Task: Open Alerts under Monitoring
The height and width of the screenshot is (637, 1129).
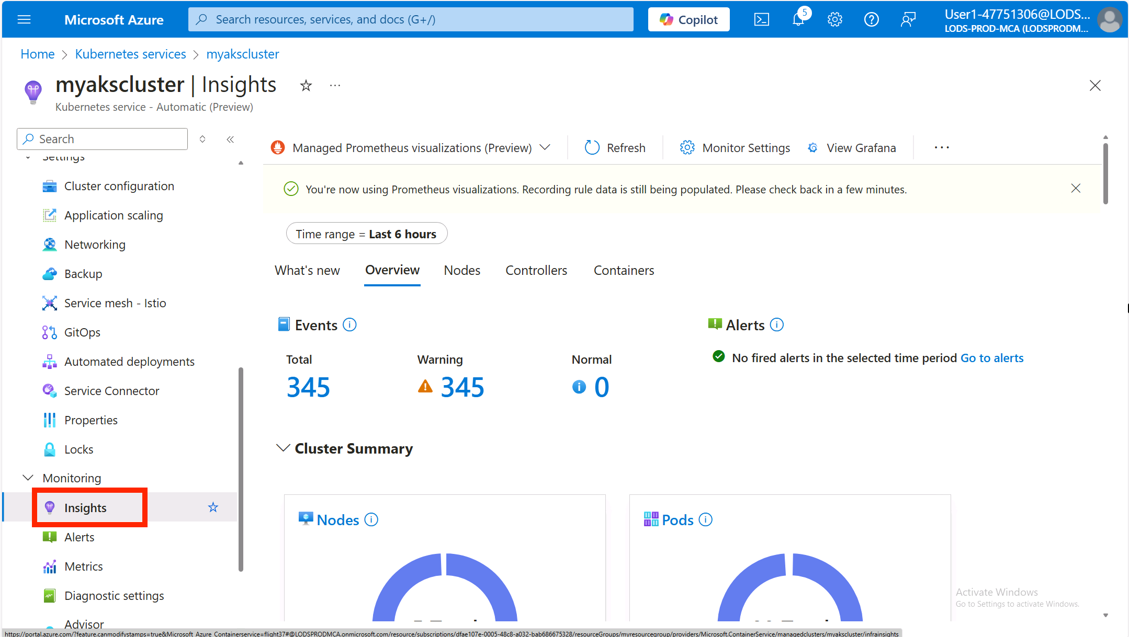Action: (79, 537)
